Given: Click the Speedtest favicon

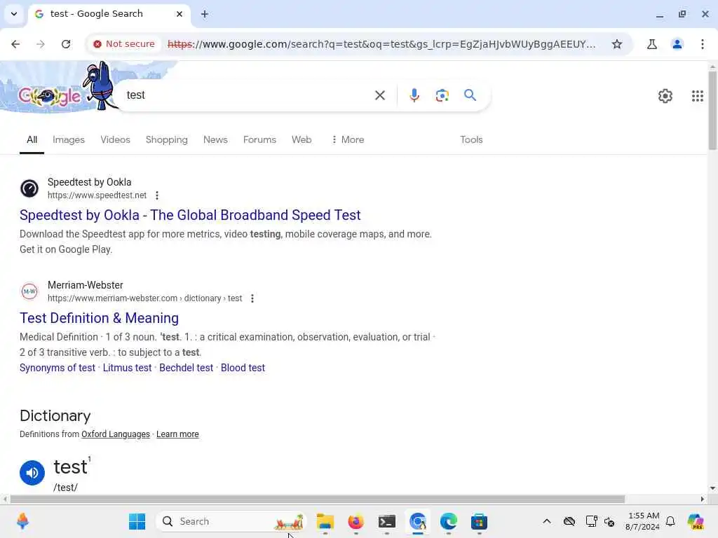Looking at the screenshot, I should [29, 188].
